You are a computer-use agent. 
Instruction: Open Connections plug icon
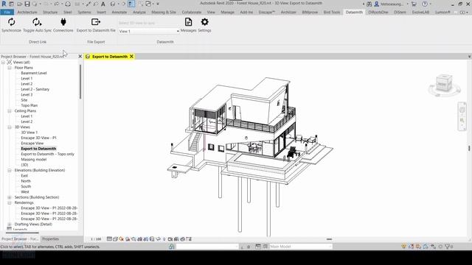[x=63, y=22]
